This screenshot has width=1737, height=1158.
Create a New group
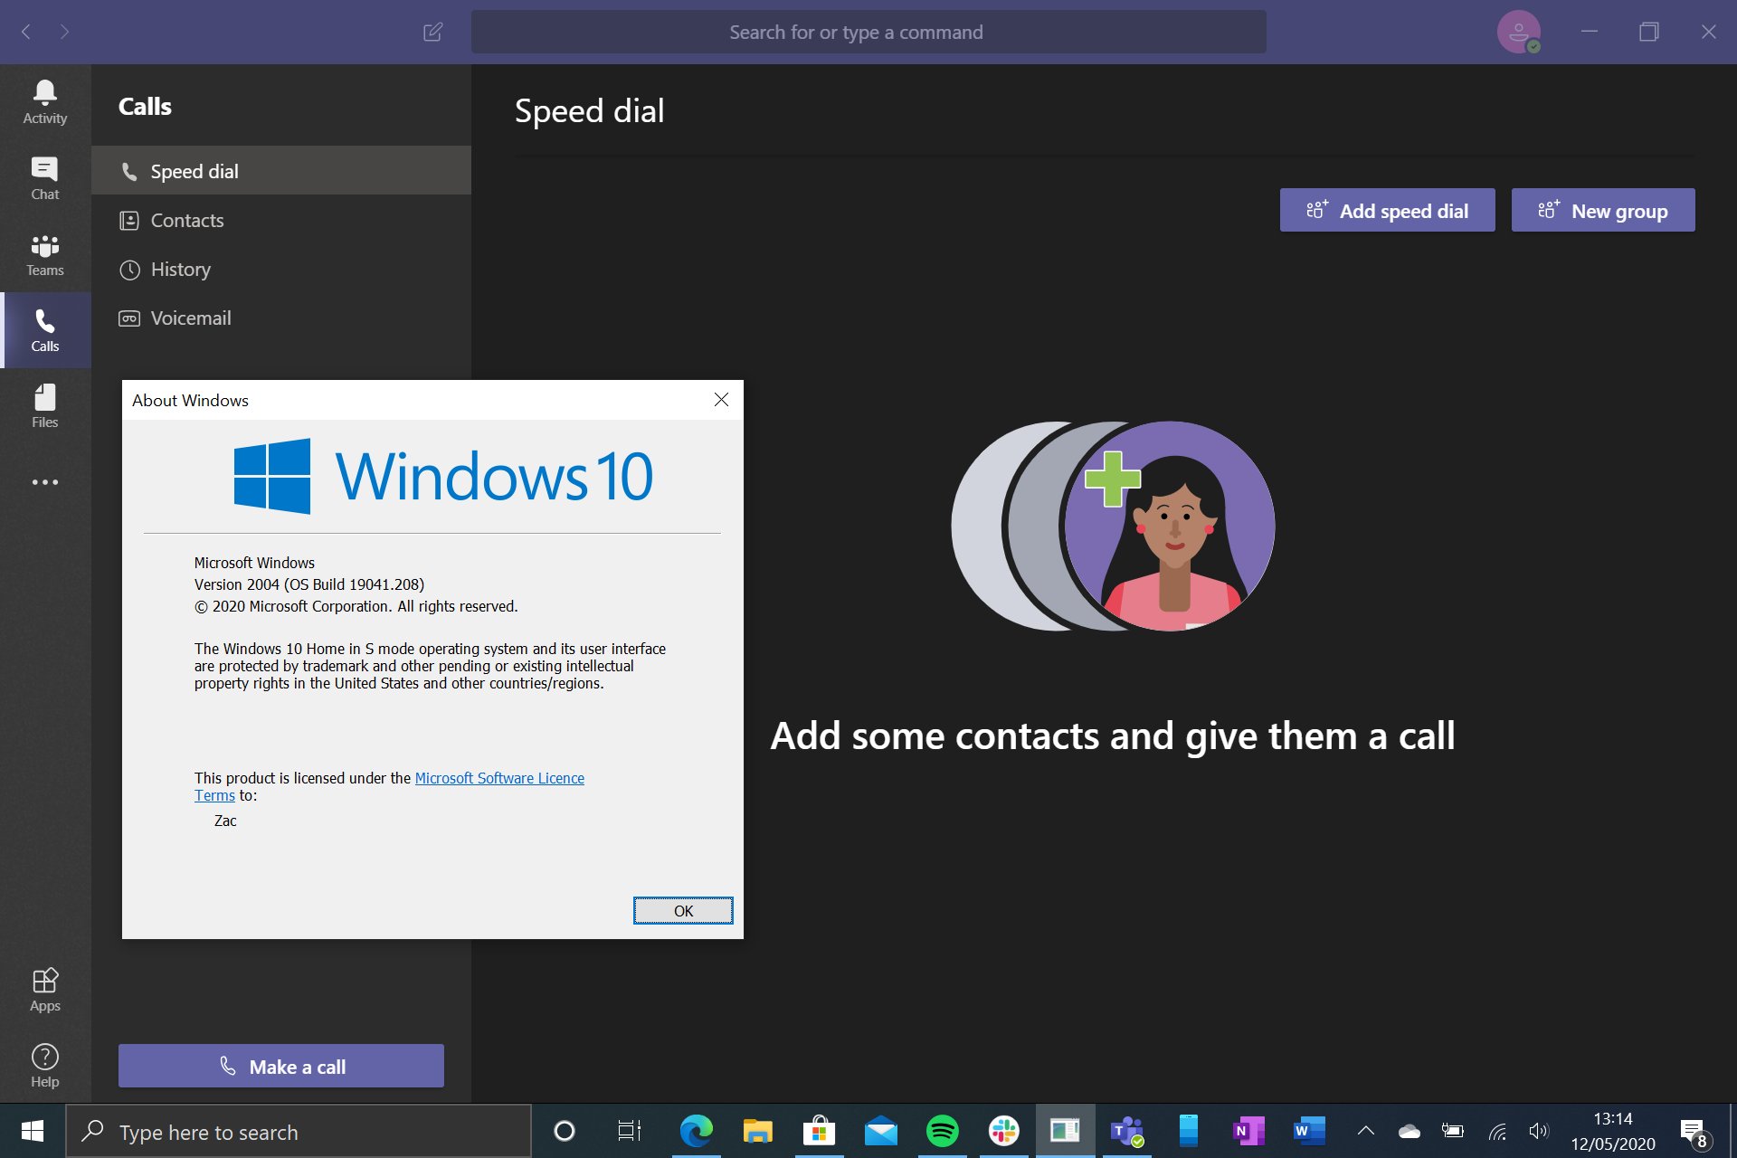1603,211
